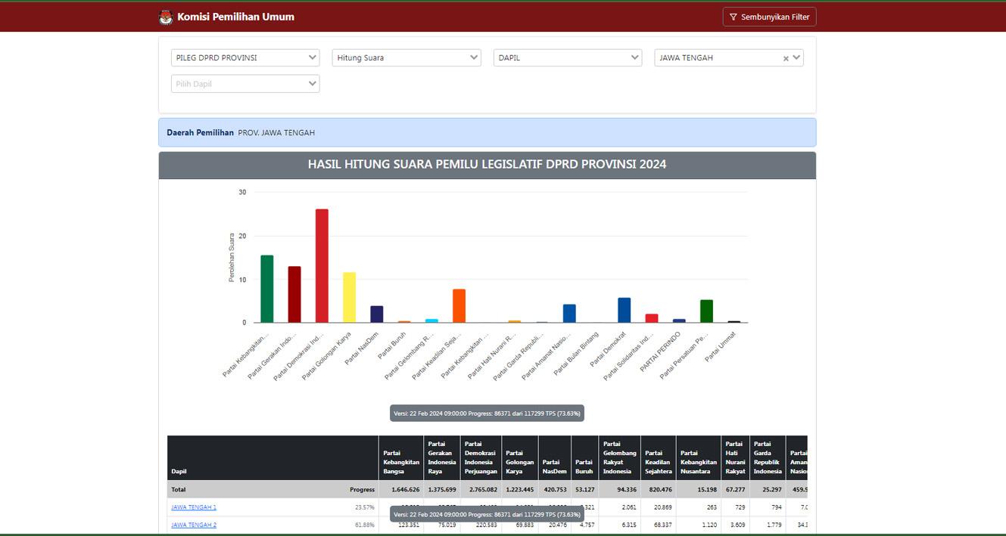Click the filter funnel icon
Image resolution: width=1006 pixels, height=536 pixels.
733,17
